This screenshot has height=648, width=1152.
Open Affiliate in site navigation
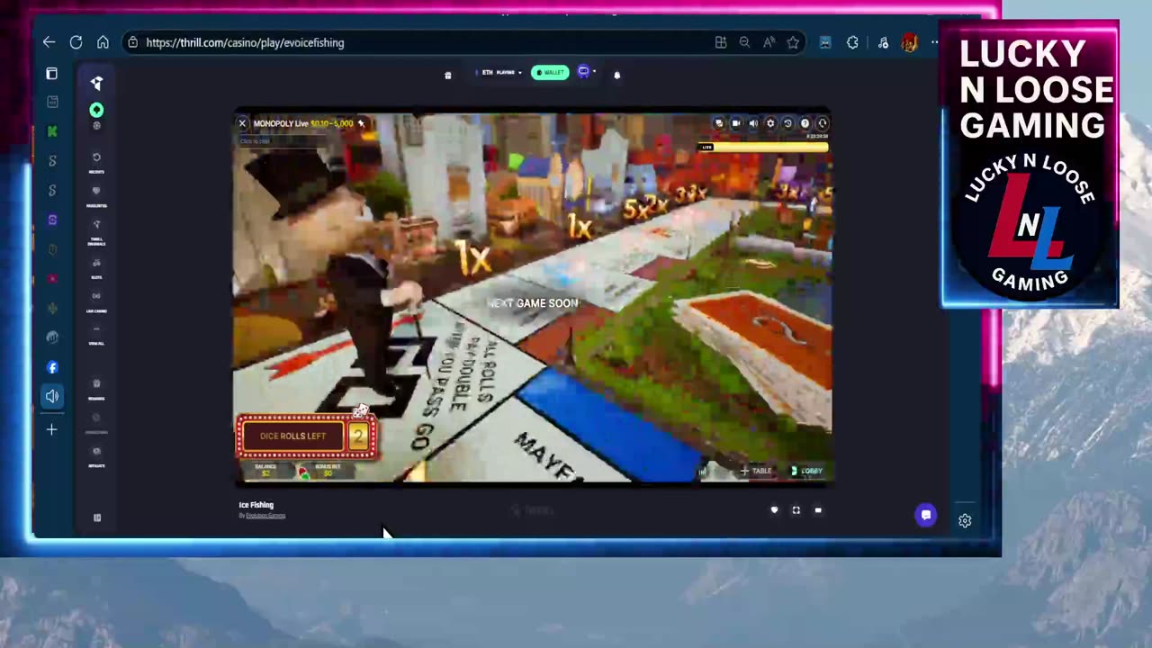tap(96, 457)
